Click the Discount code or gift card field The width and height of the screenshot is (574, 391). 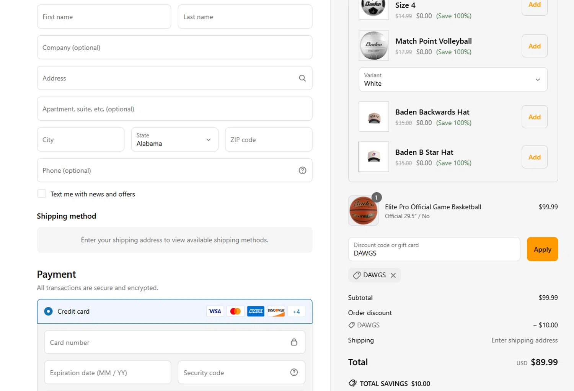[434, 249]
